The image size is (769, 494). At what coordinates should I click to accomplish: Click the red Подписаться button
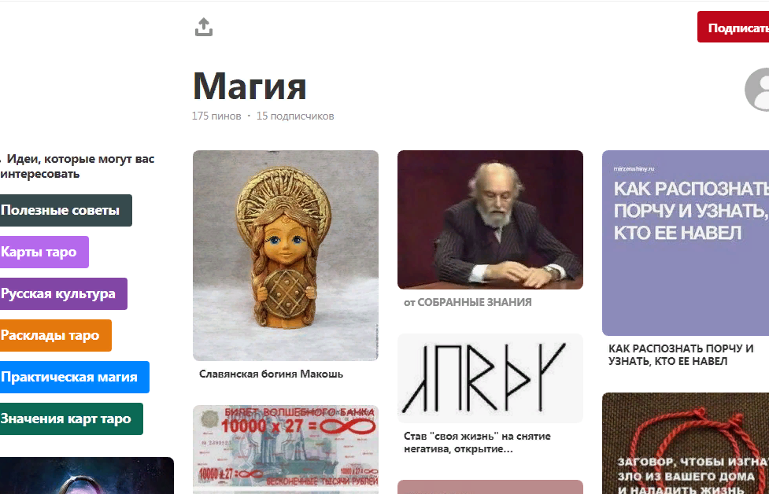tap(734, 27)
